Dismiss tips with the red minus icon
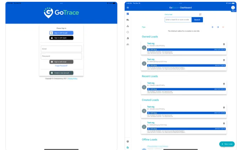 coord(223,27)
